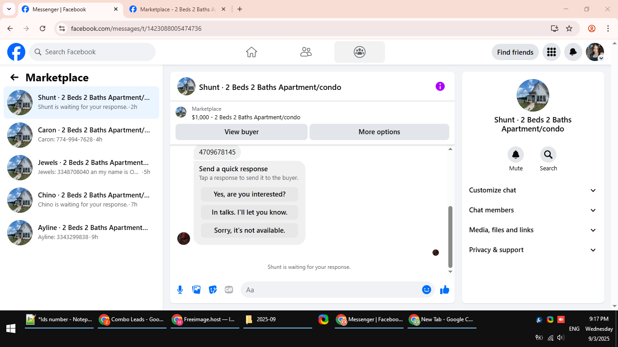Click the Find friends button
The image size is (618, 347).
[515, 52]
